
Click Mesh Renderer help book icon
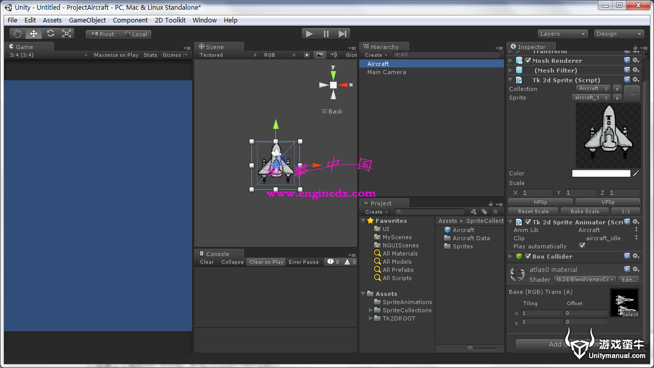(627, 60)
